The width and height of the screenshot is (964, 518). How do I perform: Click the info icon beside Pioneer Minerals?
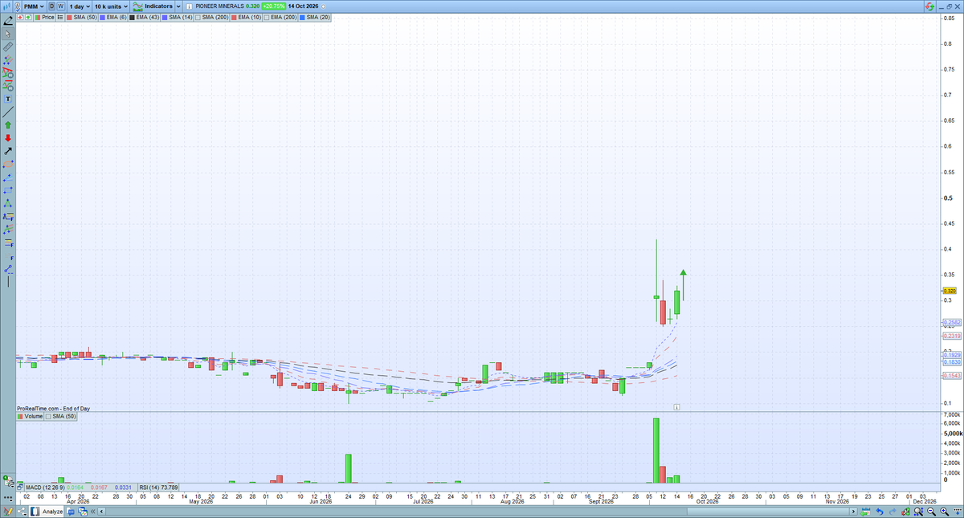coord(190,6)
